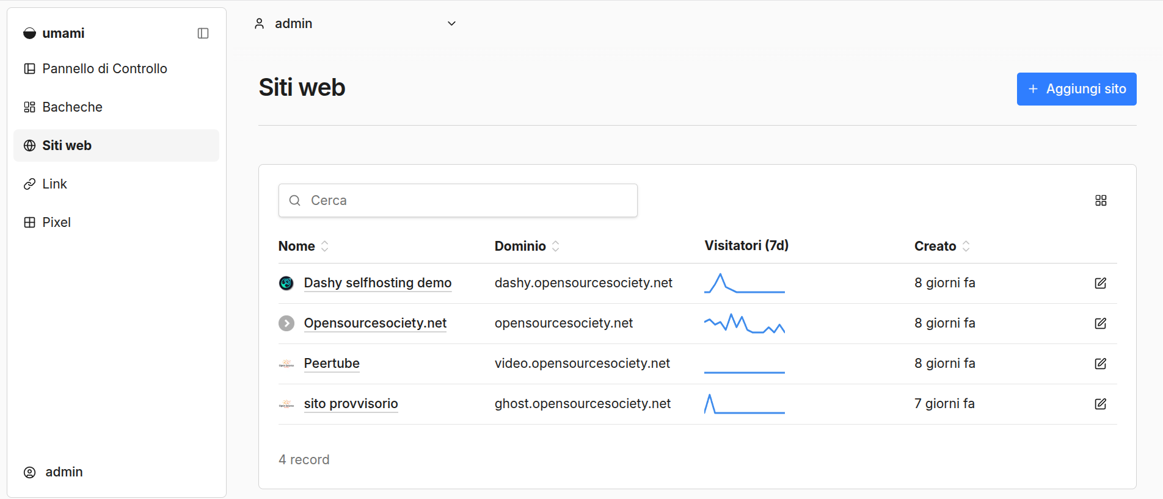
Task: Click ghost.opensourcesociety.net domain text
Action: [583, 404]
